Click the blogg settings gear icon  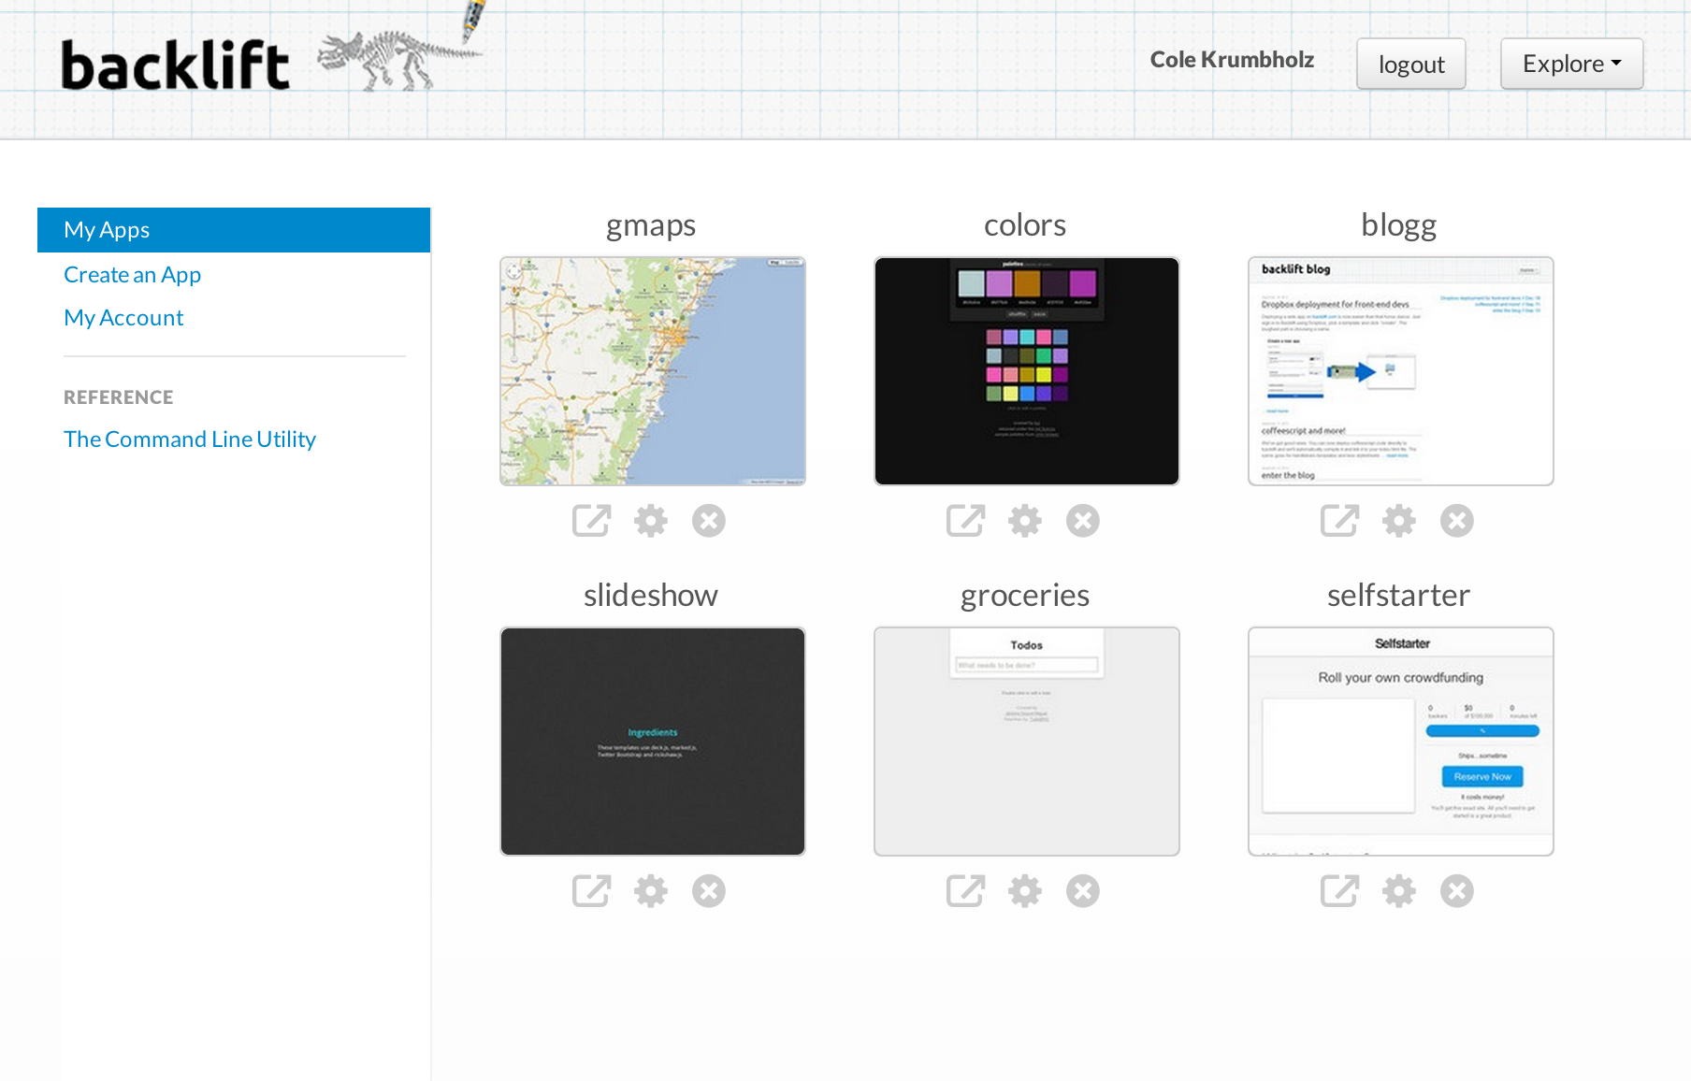tap(1399, 520)
